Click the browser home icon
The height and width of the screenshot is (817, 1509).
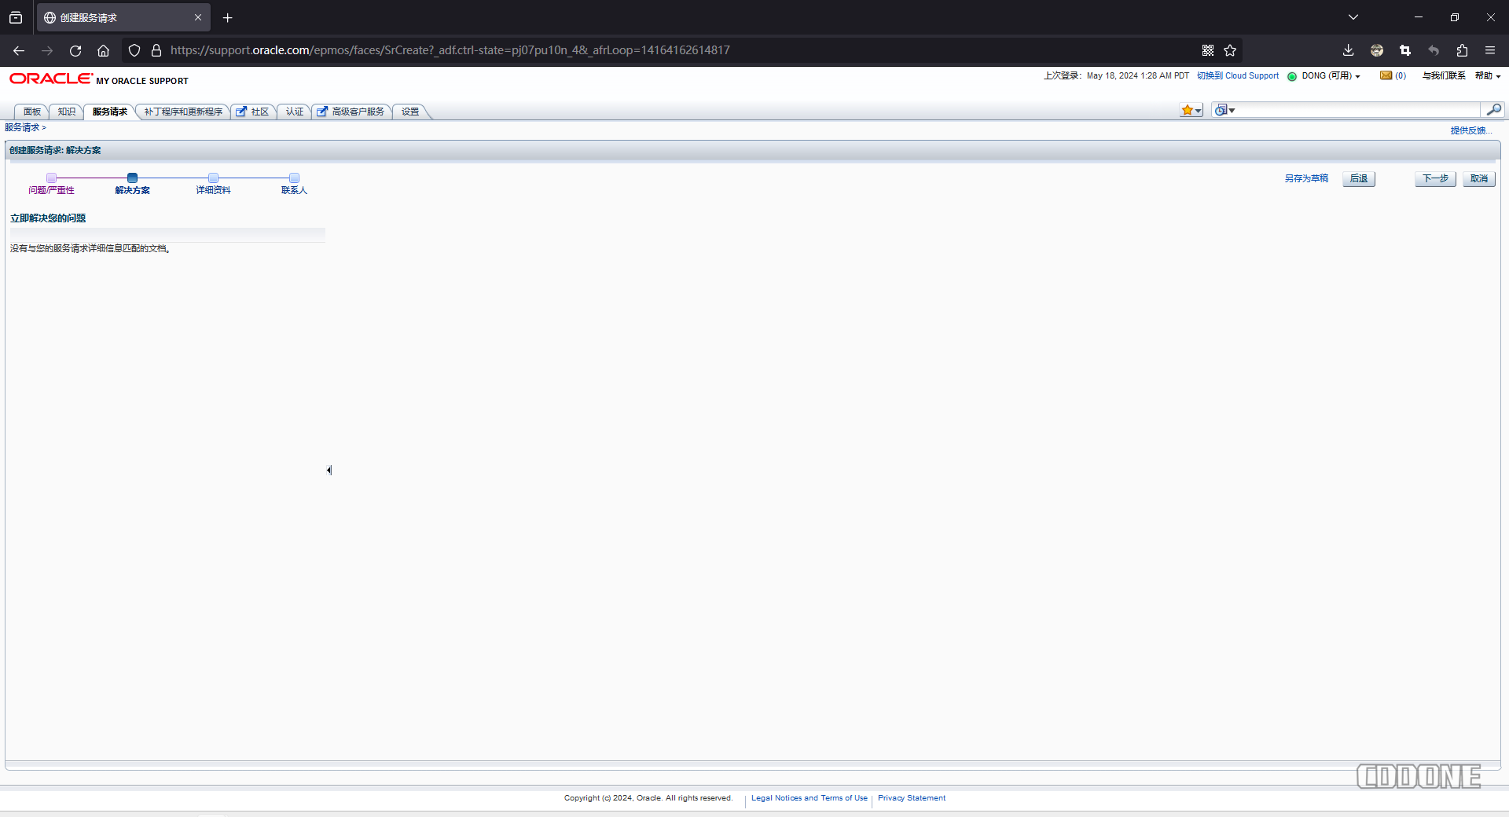[103, 50]
